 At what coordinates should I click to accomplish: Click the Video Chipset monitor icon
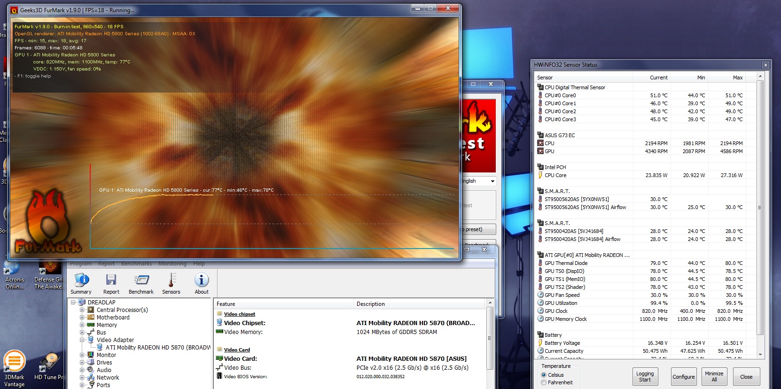pos(219,322)
